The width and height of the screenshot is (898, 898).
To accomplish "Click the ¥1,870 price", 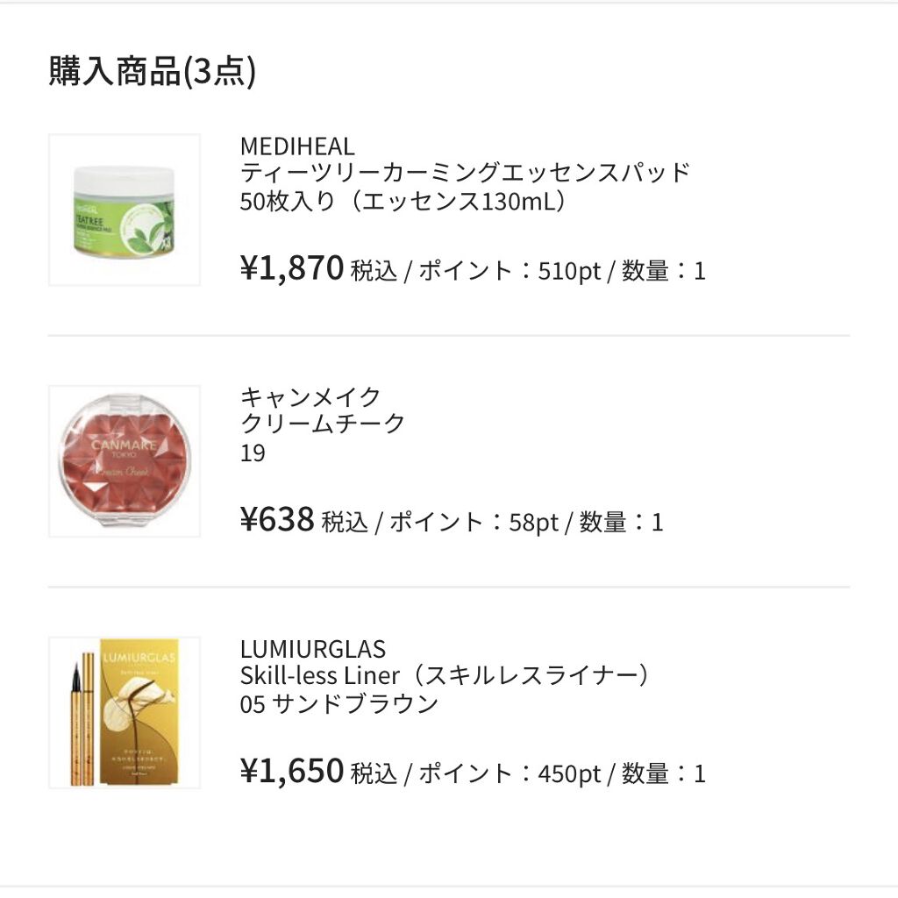I will pyautogui.click(x=292, y=268).
